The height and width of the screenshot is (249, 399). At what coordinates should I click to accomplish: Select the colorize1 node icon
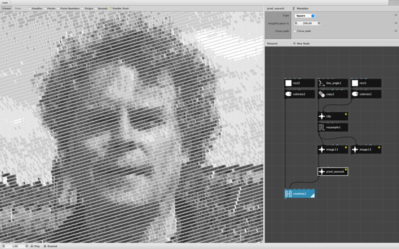click(355, 94)
